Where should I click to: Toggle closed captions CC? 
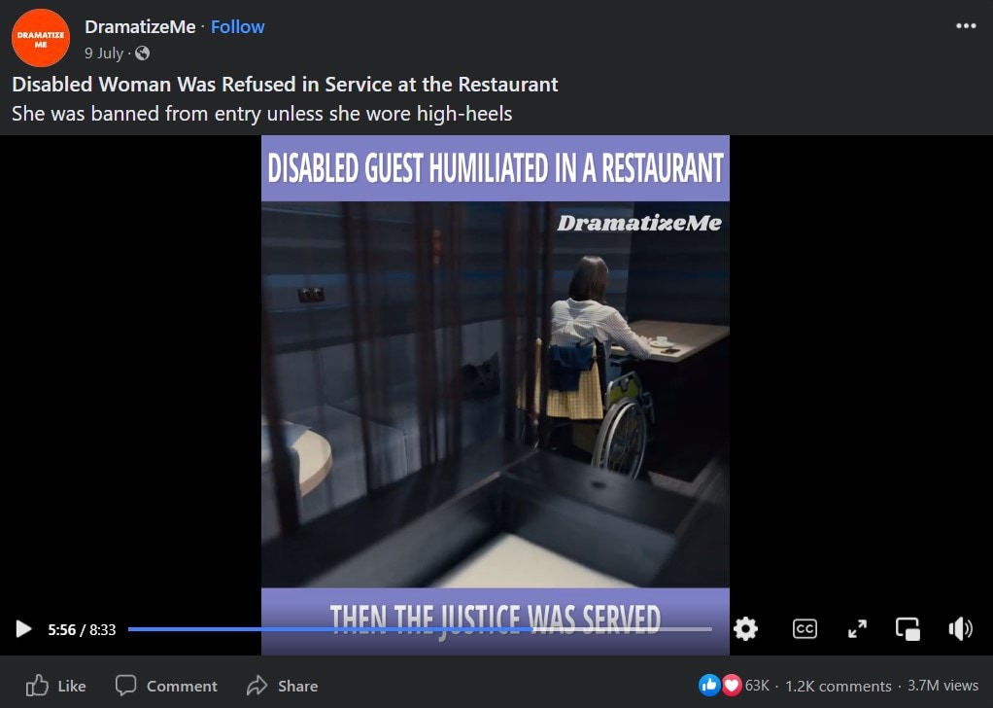805,629
